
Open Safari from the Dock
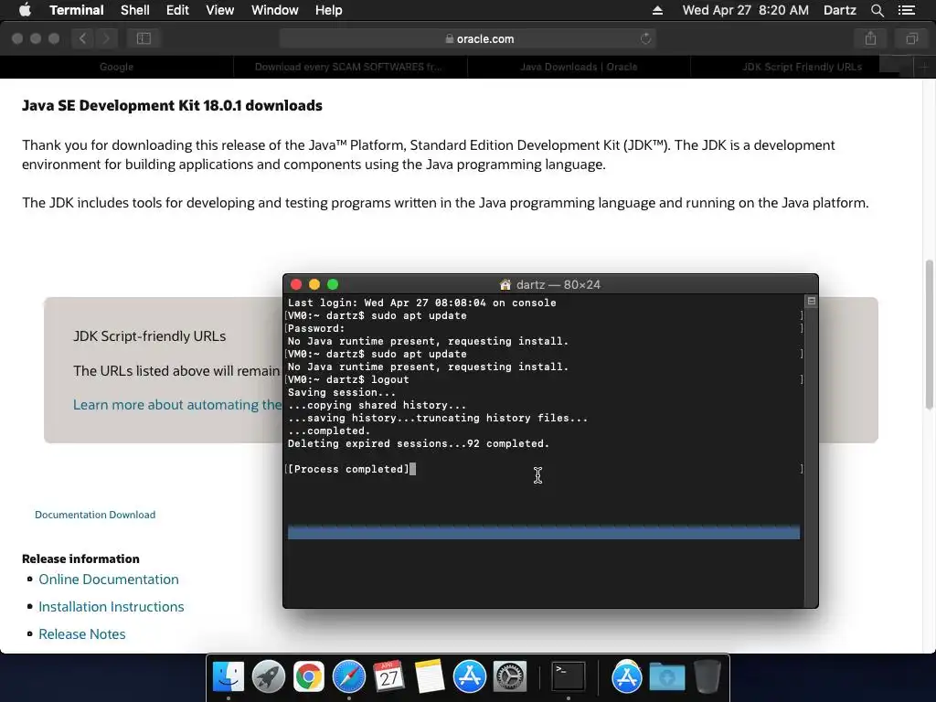(348, 677)
